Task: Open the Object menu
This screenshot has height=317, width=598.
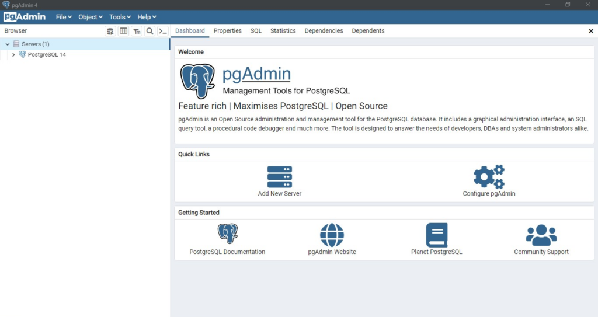Action: pyautogui.click(x=91, y=17)
